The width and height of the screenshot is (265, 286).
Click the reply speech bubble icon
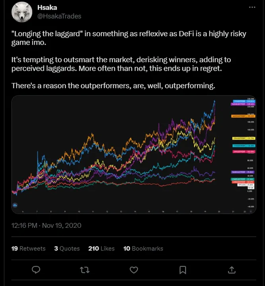pos(36,270)
